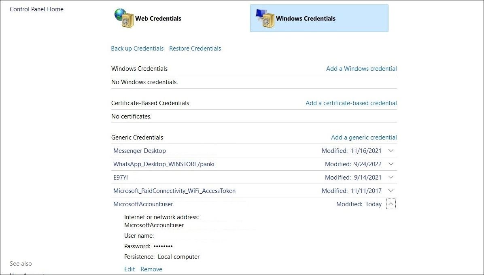This screenshot has height=275, width=484.
Task: Click the 'User name:' label
Action: coord(139,236)
